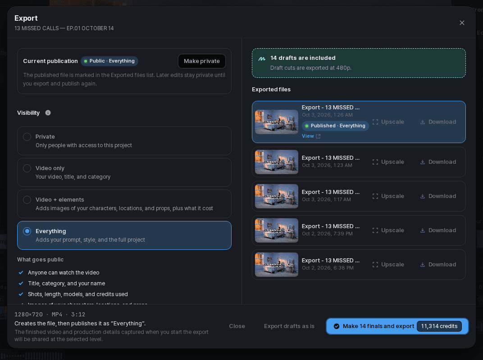Open thumbnail of Oct 3 1:23 AM export
This screenshot has width=483, height=360.
(277, 162)
